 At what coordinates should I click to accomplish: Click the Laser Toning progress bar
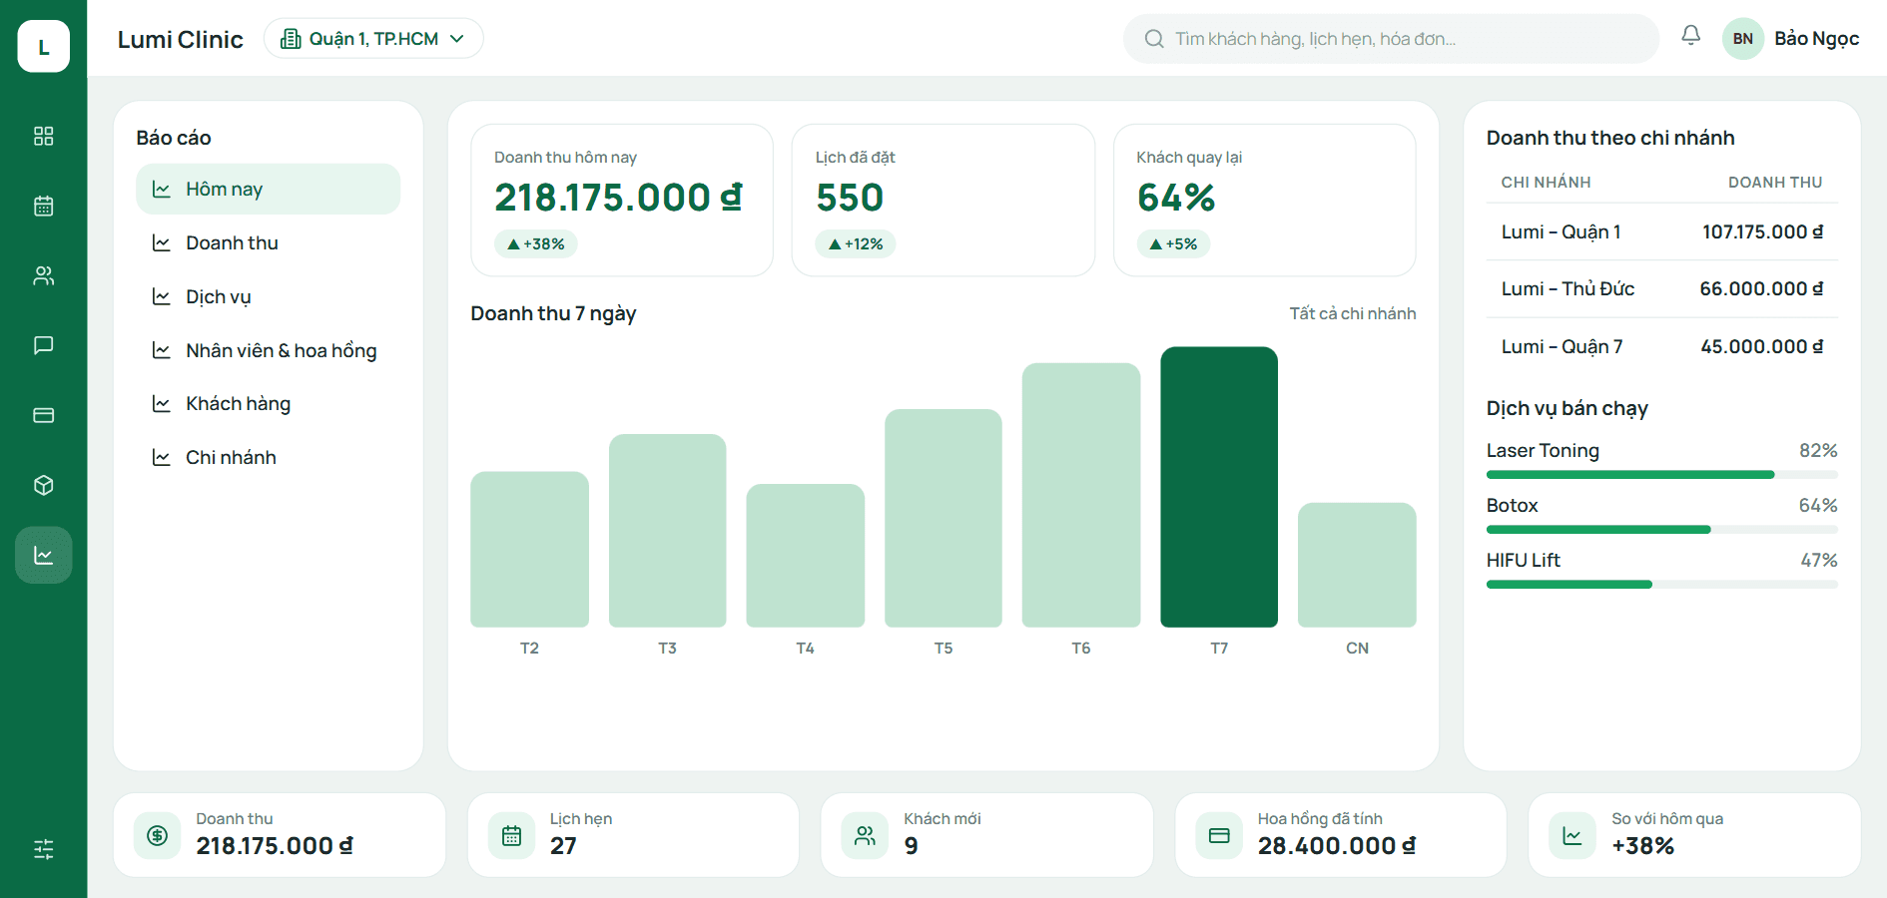click(1661, 475)
